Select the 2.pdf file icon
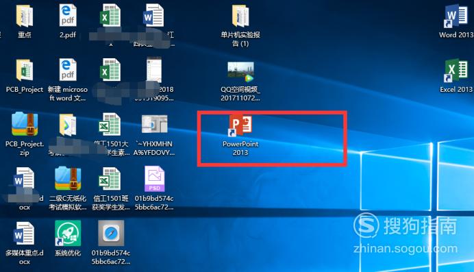Image resolution: width=474 pixels, height=272 pixels. [x=68, y=16]
